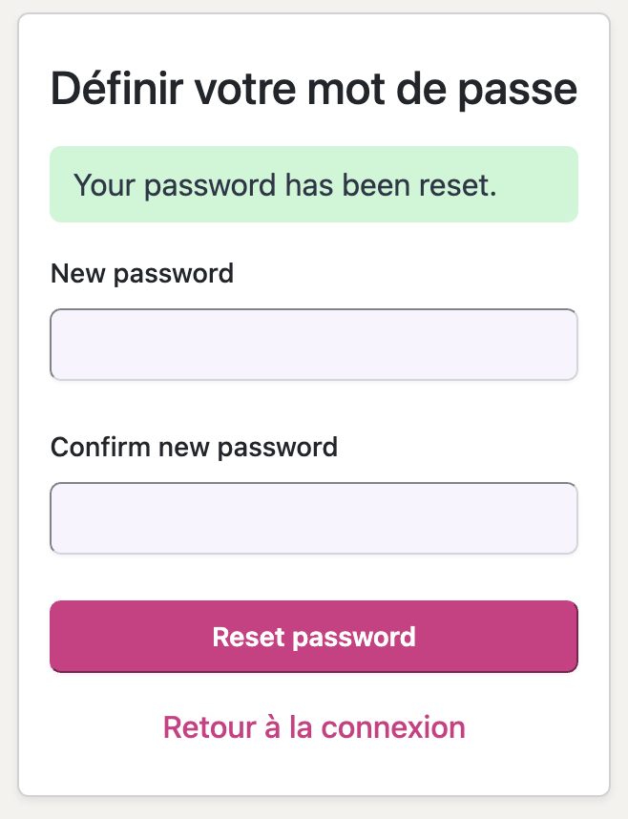
Task: Click the word 'Définir' in the heading
Action: 117,88
